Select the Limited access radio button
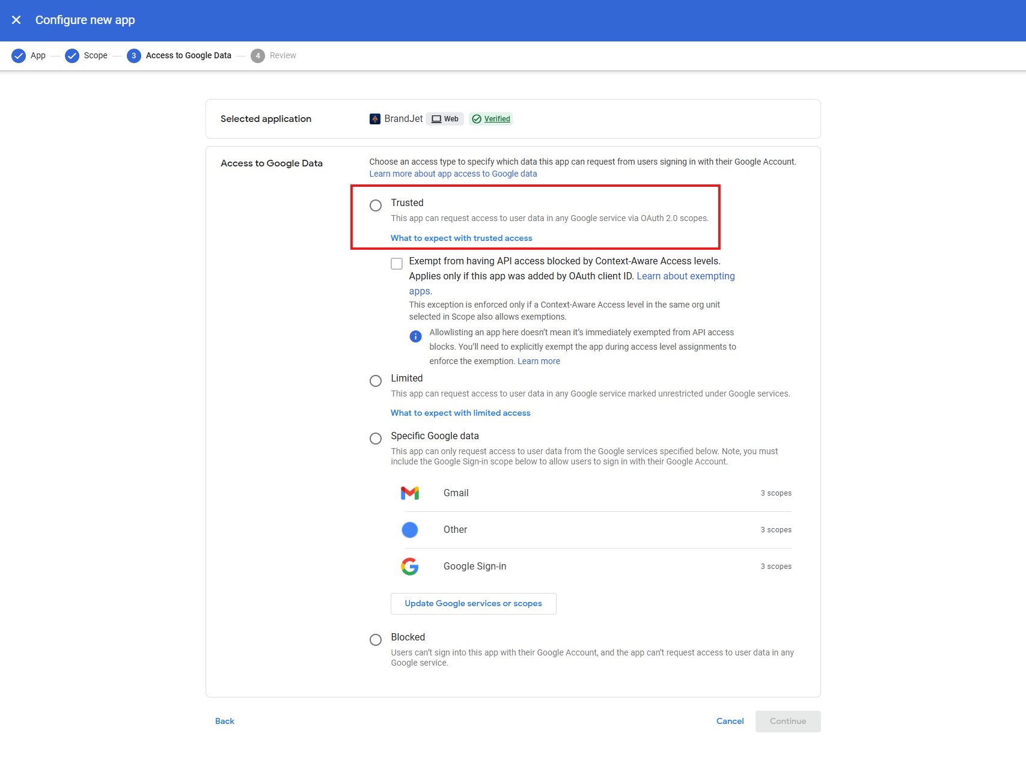 point(376,381)
